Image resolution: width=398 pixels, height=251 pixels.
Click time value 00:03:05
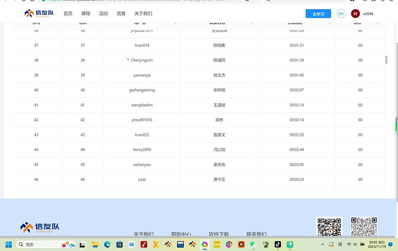pos(296,165)
